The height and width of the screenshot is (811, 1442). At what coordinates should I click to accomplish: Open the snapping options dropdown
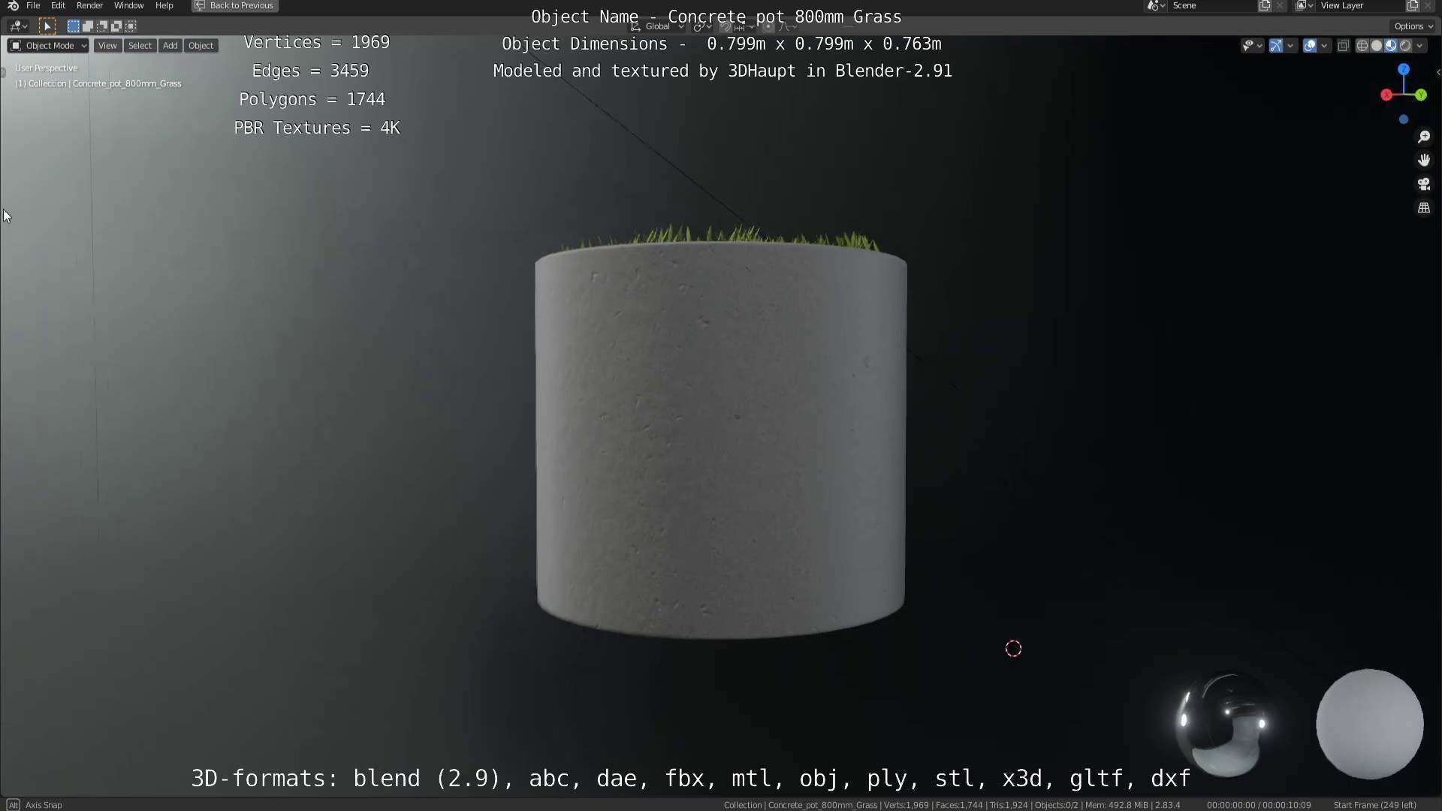pyautogui.click(x=744, y=26)
